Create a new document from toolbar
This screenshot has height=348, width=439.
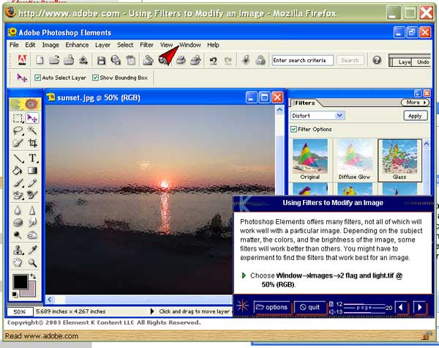tap(40, 60)
